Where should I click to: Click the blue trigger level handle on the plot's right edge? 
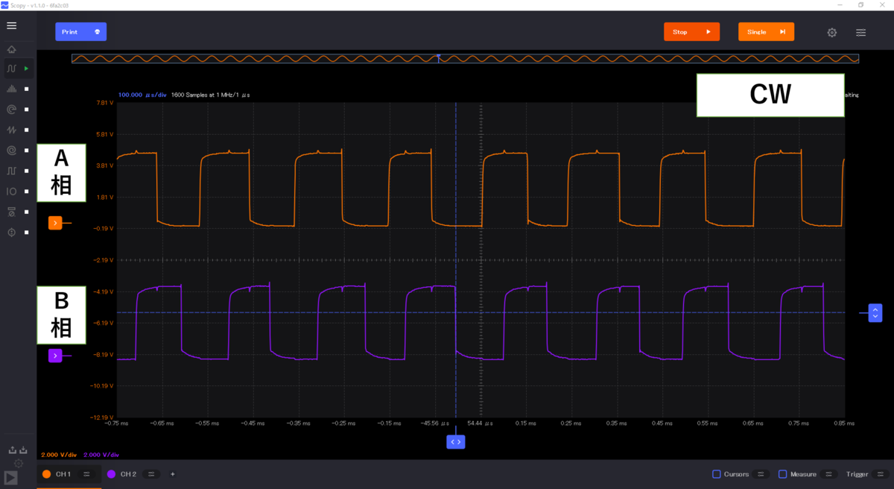pos(875,312)
